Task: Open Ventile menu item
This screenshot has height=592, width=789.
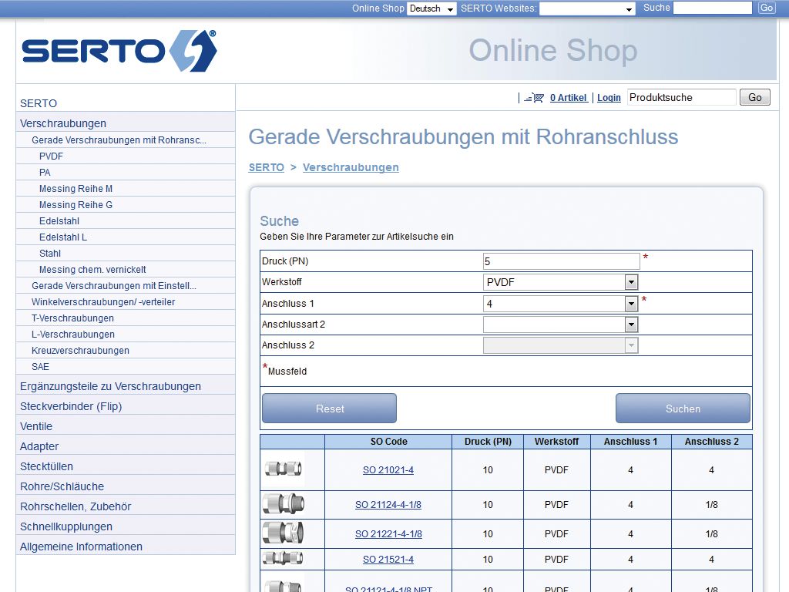Action: pos(126,426)
